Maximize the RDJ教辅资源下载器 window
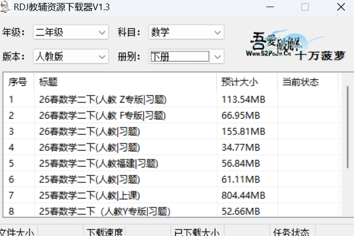 click(x=305, y=7)
